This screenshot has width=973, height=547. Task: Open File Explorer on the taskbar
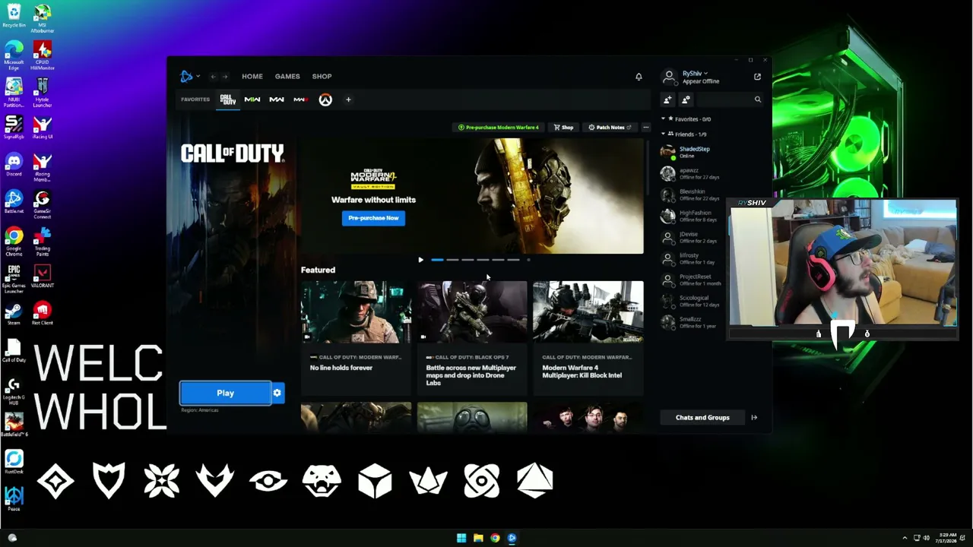[x=478, y=538]
